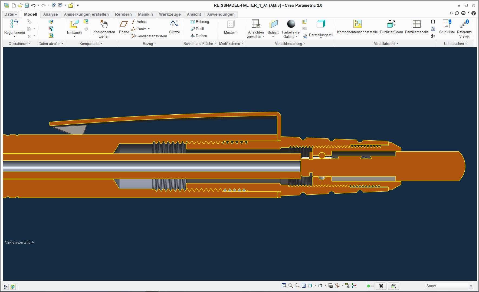Viewport: 479px width, 292px height.
Task: Open the Stückliste bill of materials
Action: tap(447, 24)
